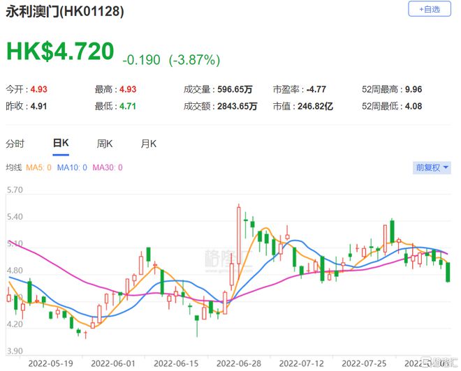Click the 5.40 price axis label
Image resolution: width=461 pixels, height=371 pixels.
point(15,217)
